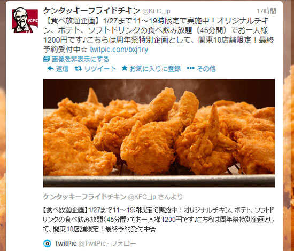Follow TwitPic via フォロー
The image size is (294, 251).
[x=123, y=244]
